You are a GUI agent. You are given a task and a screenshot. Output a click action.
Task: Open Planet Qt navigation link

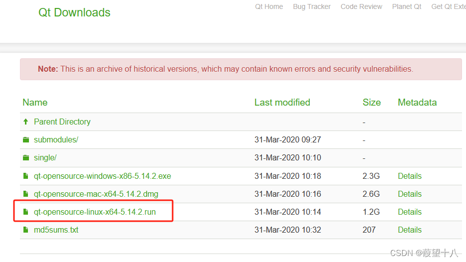[x=407, y=6]
